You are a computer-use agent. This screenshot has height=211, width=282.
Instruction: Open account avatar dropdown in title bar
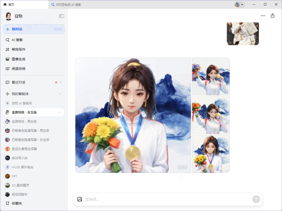pos(239,5)
